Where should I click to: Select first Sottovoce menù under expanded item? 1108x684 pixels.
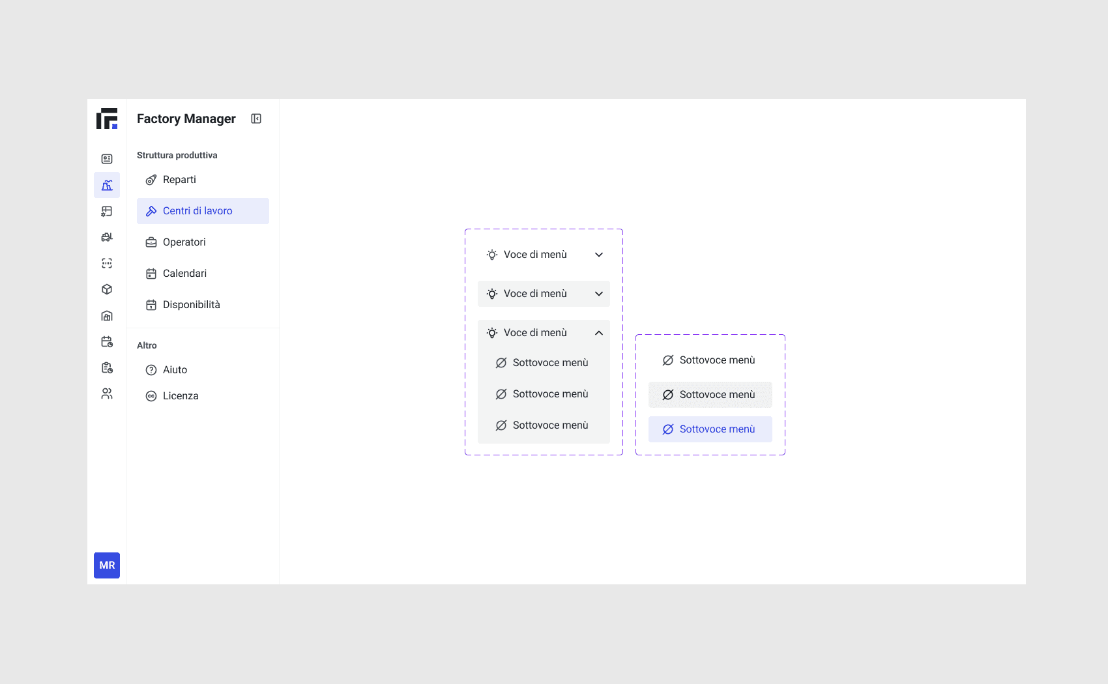(x=544, y=363)
